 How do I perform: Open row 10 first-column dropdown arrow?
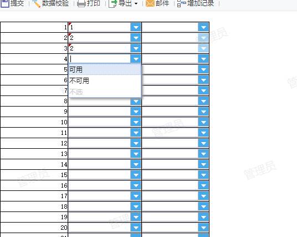(x=136, y=122)
